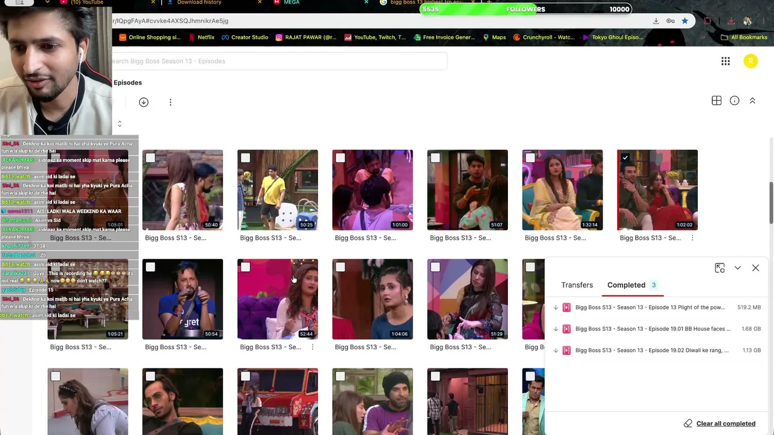Click the Episode 19.02 Diwali completed transfer name
774x435 pixels.
pyautogui.click(x=652, y=350)
